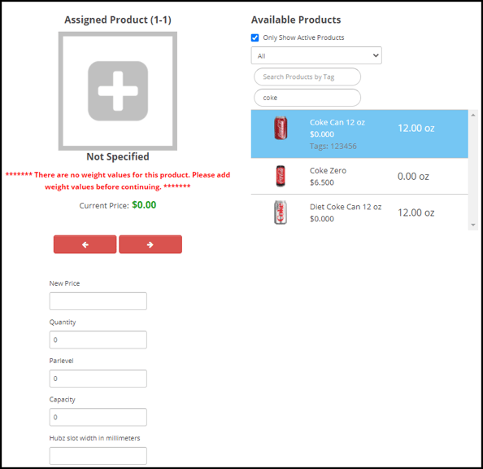Screen dimensions: 483x469
Task: Uncheck Only Show Active Products checkbox
Action: coord(255,37)
